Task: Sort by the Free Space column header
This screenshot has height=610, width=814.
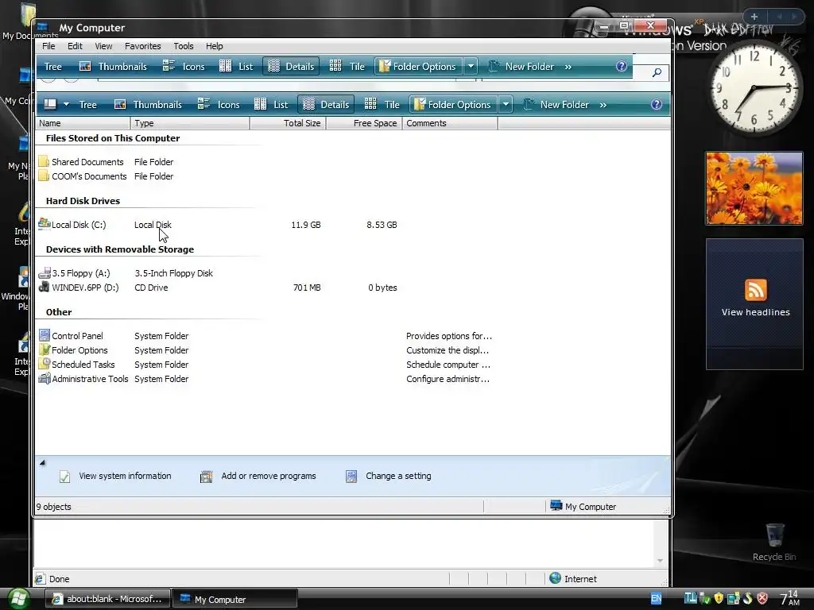Action: 364,123
